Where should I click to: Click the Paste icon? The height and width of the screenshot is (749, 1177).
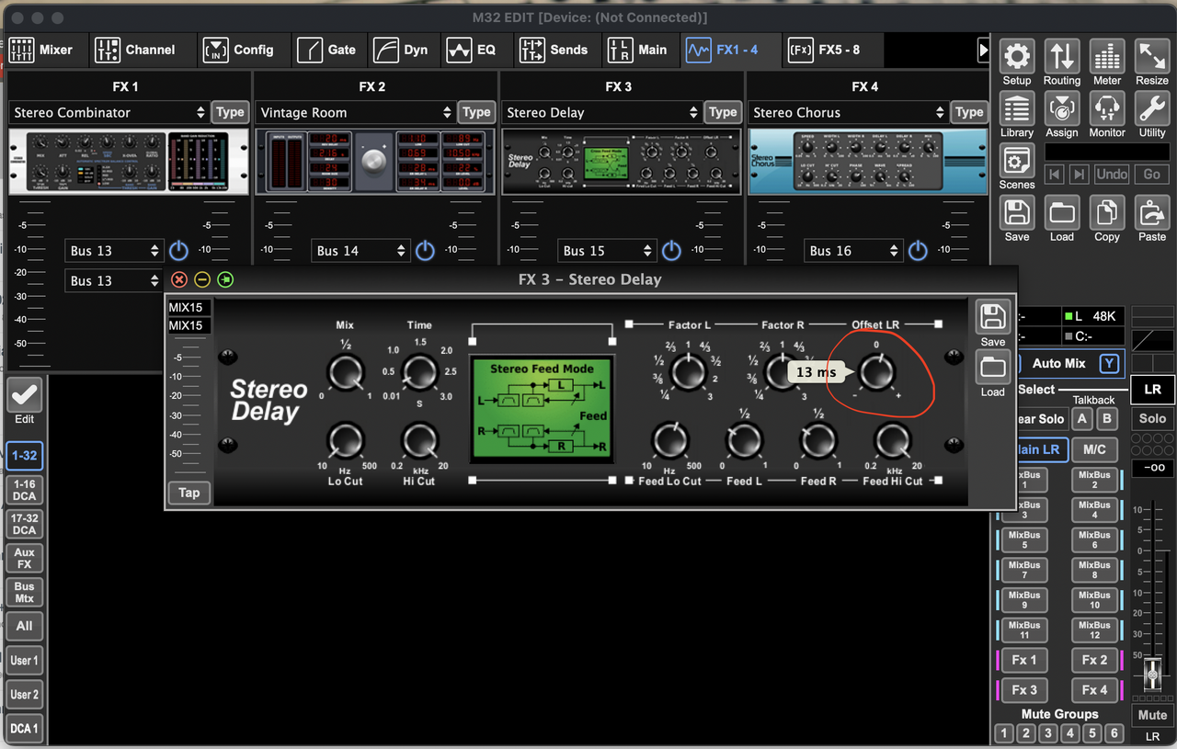coord(1152,213)
